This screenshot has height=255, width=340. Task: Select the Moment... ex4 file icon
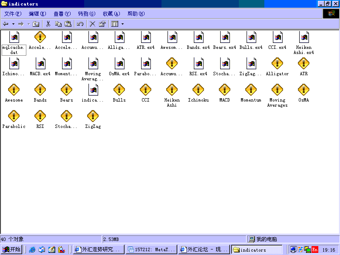coord(67,63)
